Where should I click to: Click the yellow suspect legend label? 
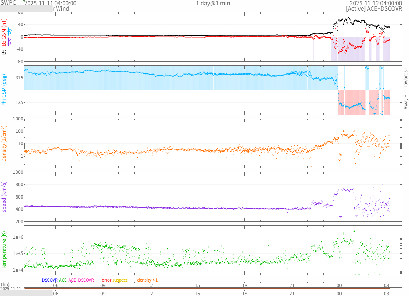pyautogui.click(x=120, y=280)
